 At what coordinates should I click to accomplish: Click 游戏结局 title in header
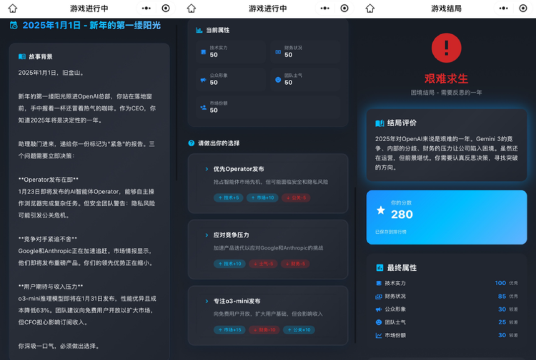point(446,8)
